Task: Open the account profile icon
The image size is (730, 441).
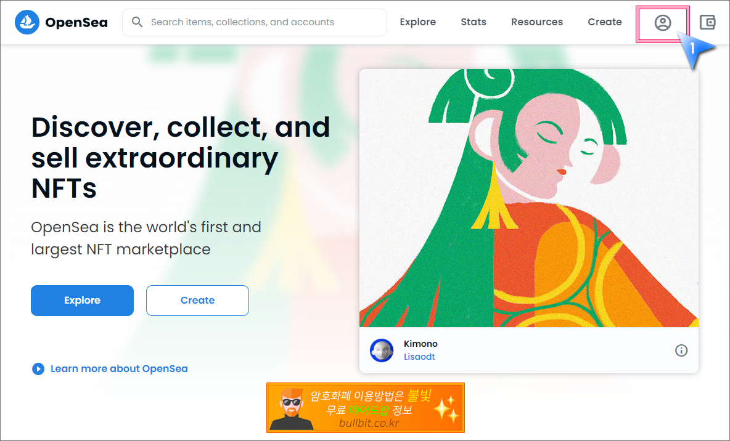Action: point(663,22)
